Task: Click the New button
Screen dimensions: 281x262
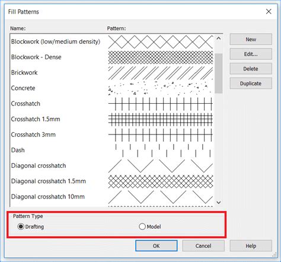Action: coord(251,39)
